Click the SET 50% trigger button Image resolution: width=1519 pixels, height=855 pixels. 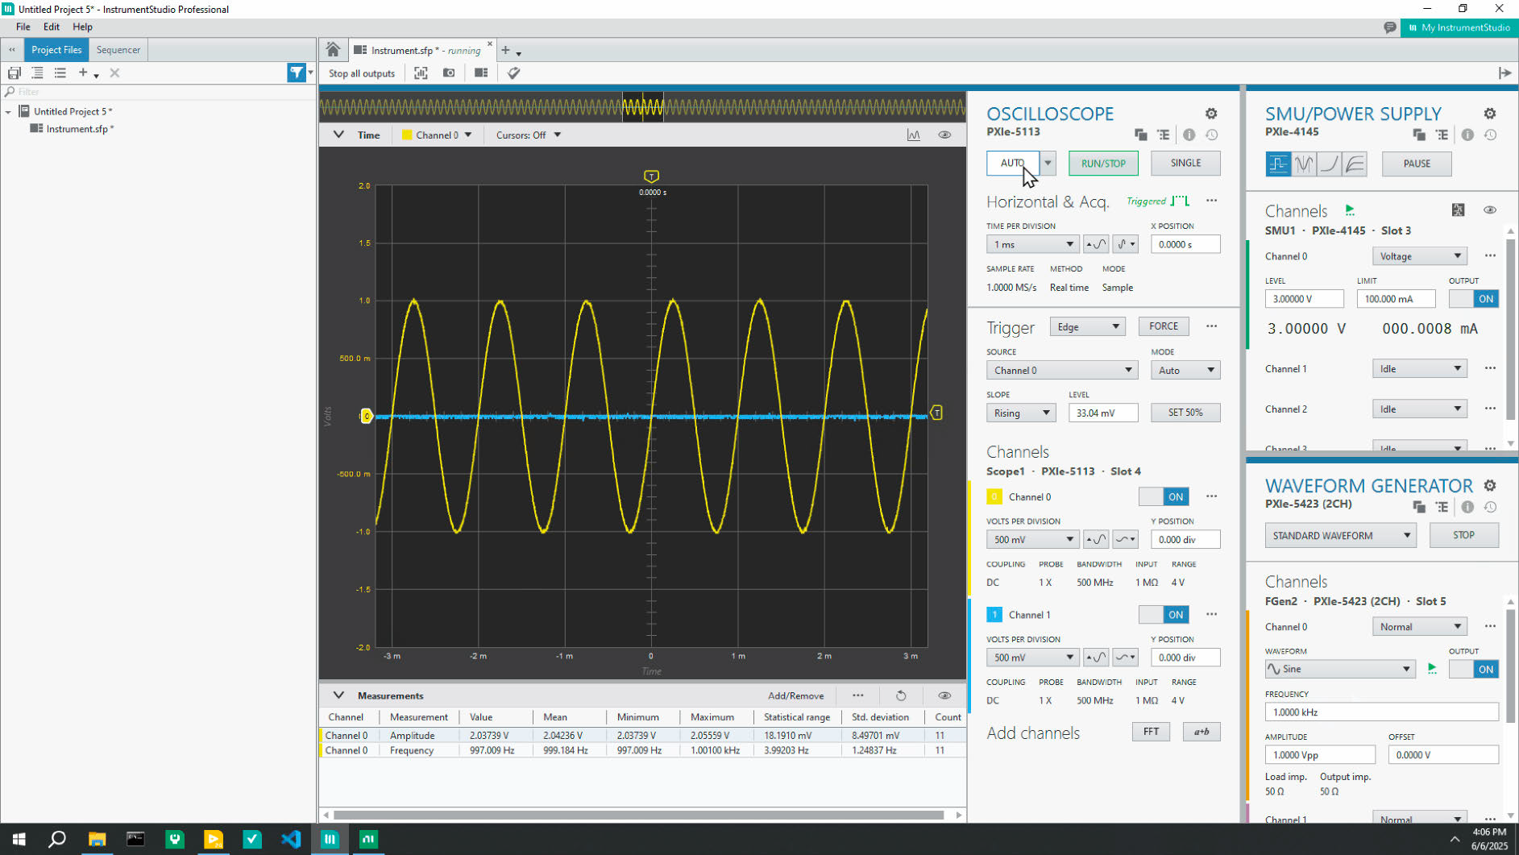(1185, 413)
